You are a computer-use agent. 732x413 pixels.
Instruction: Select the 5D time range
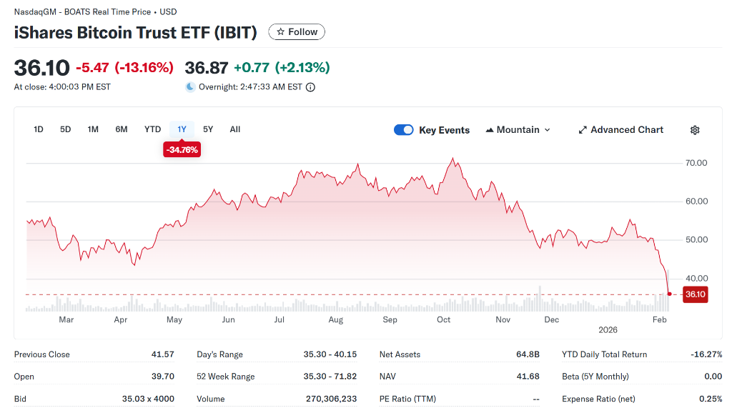coord(66,129)
